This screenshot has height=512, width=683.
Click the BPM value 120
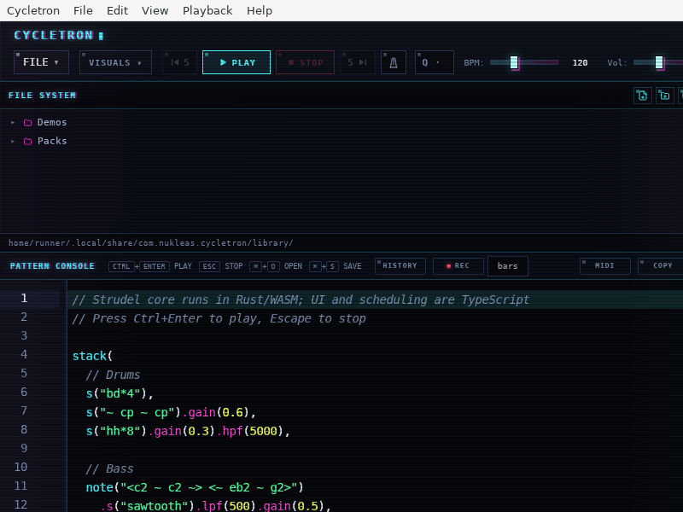[580, 62]
